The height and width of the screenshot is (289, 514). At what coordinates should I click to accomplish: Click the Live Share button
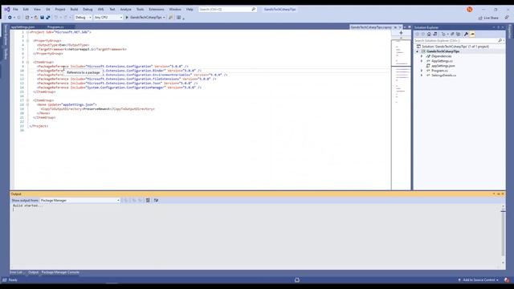tap(488, 18)
